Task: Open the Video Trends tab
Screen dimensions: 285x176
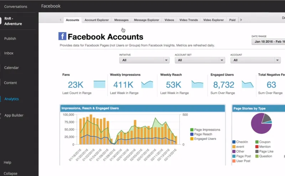Action: coord(189,20)
